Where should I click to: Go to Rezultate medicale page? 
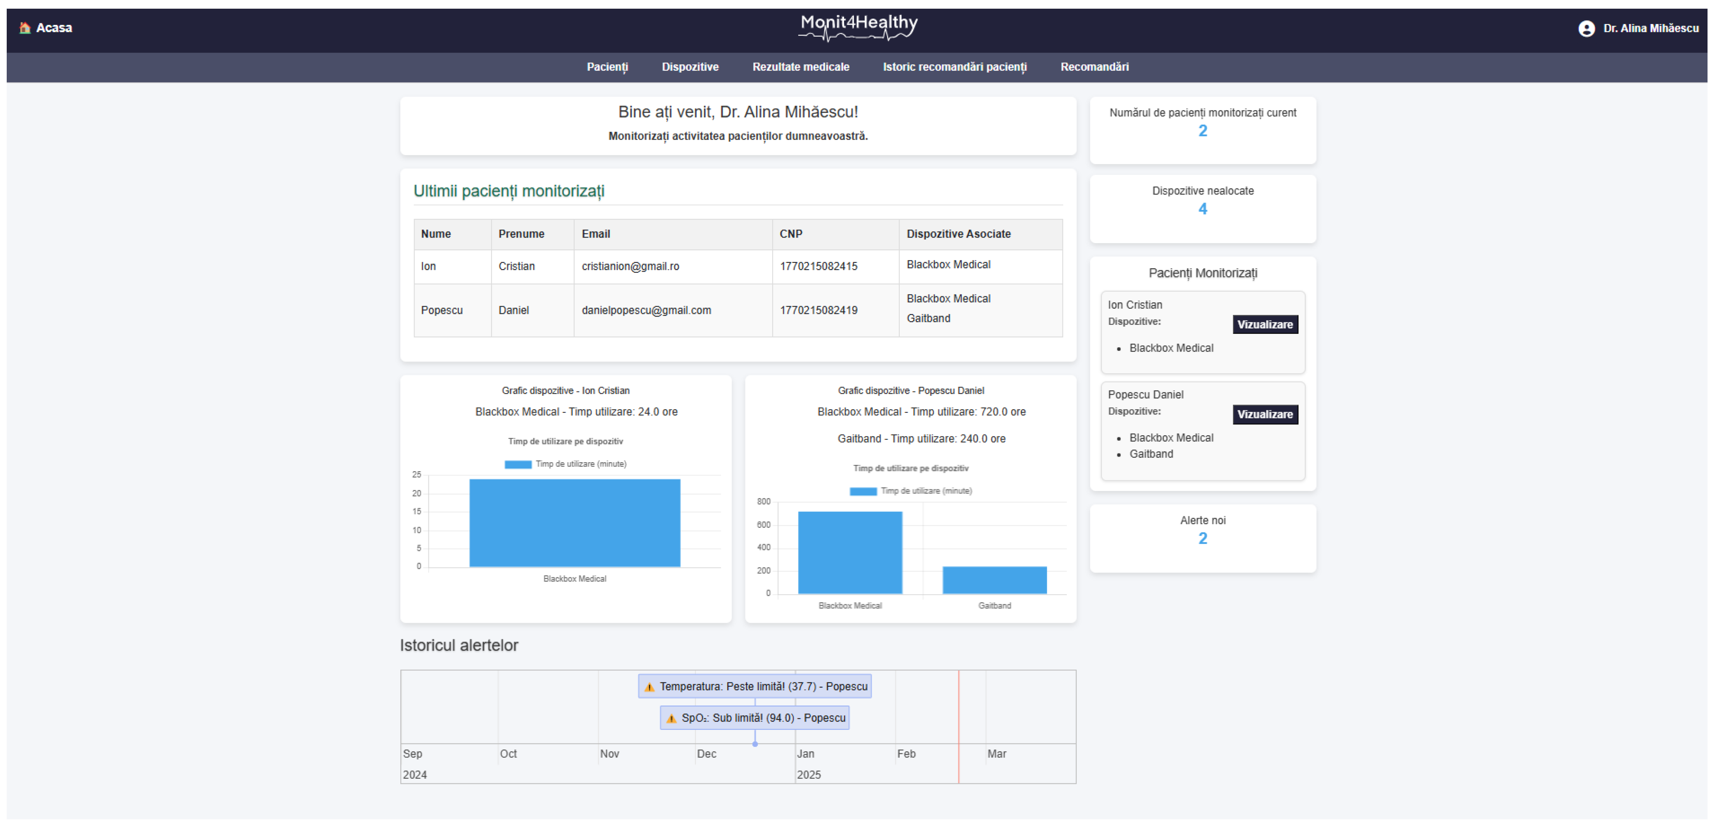(x=801, y=67)
